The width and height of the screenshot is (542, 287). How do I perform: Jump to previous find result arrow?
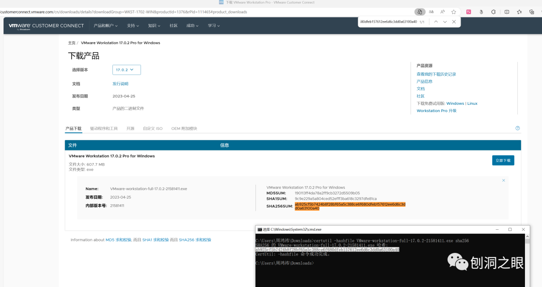436,22
